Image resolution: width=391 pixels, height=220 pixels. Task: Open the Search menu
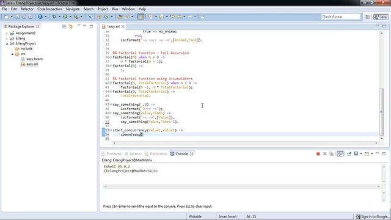tap(88, 9)
